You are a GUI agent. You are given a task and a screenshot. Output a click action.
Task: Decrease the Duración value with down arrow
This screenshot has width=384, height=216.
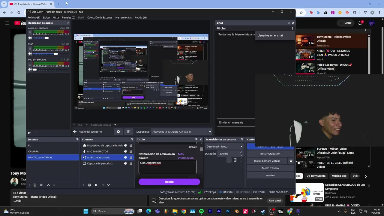click(x=241, y=155)
